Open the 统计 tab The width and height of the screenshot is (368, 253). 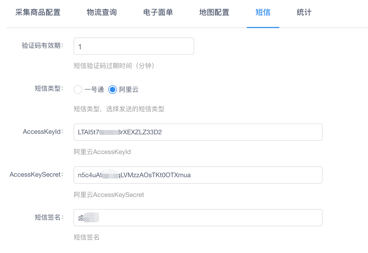pyautogui.click(x=304, y=12)
